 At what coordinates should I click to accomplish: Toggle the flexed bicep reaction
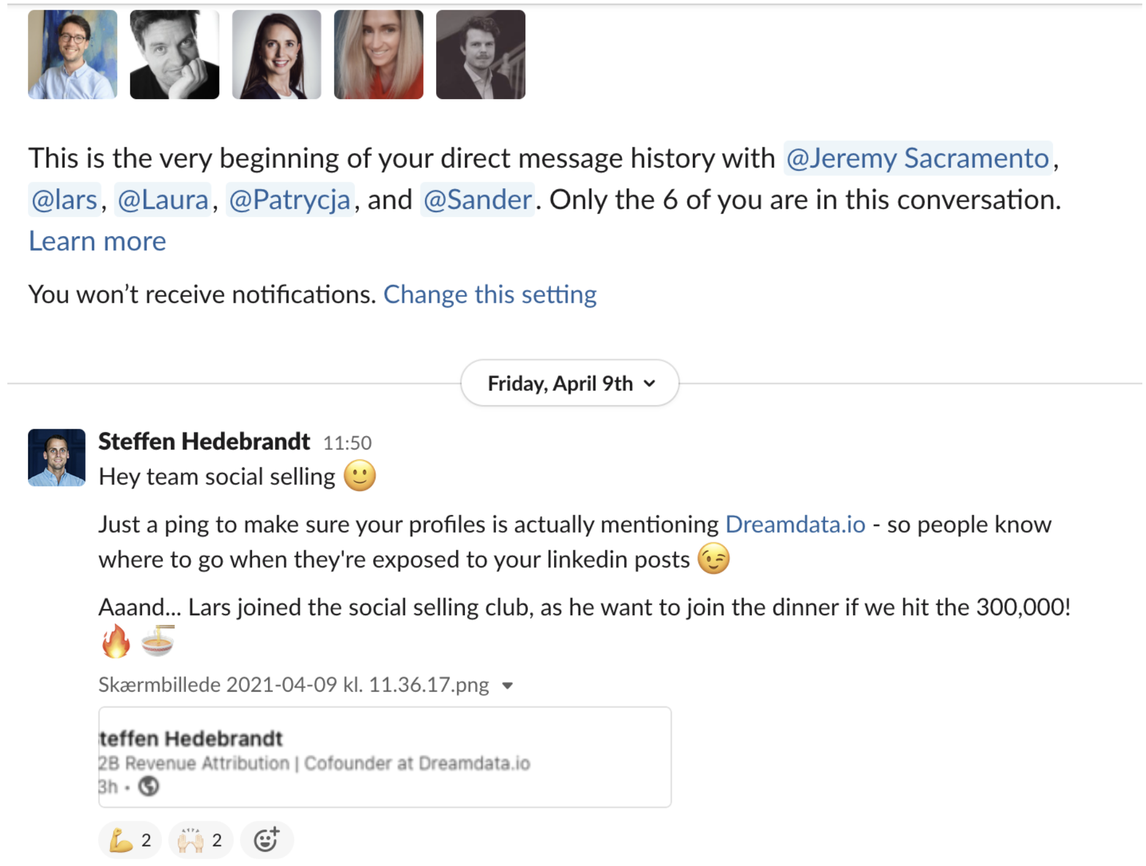(x=130, y=840)
